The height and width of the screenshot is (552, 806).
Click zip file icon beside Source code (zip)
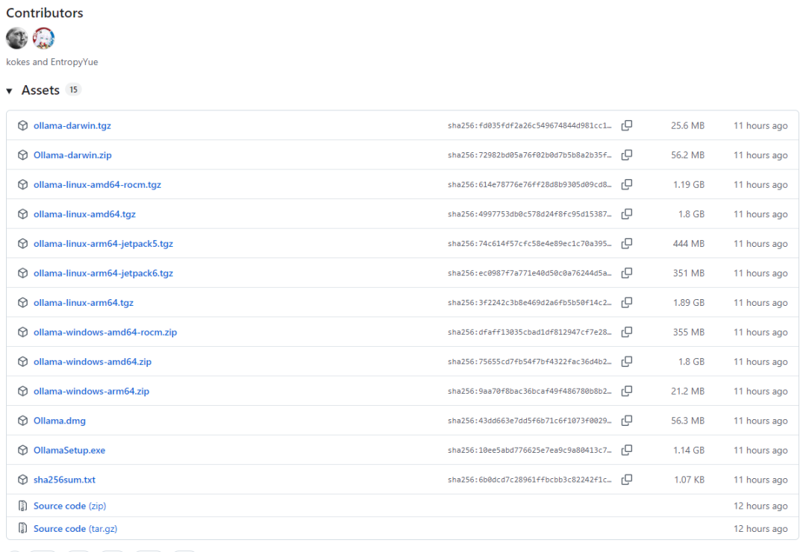tap(22, 506)
